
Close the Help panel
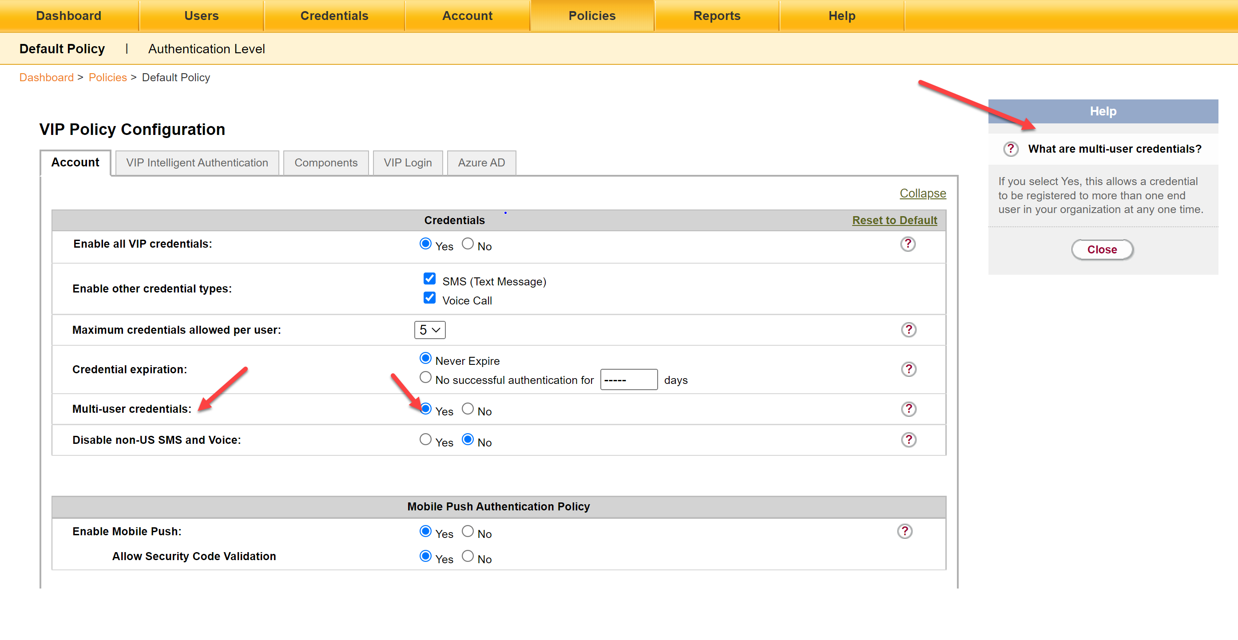[x=1102, y=249]
